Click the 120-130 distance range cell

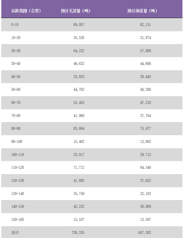(x=18, y=181)
